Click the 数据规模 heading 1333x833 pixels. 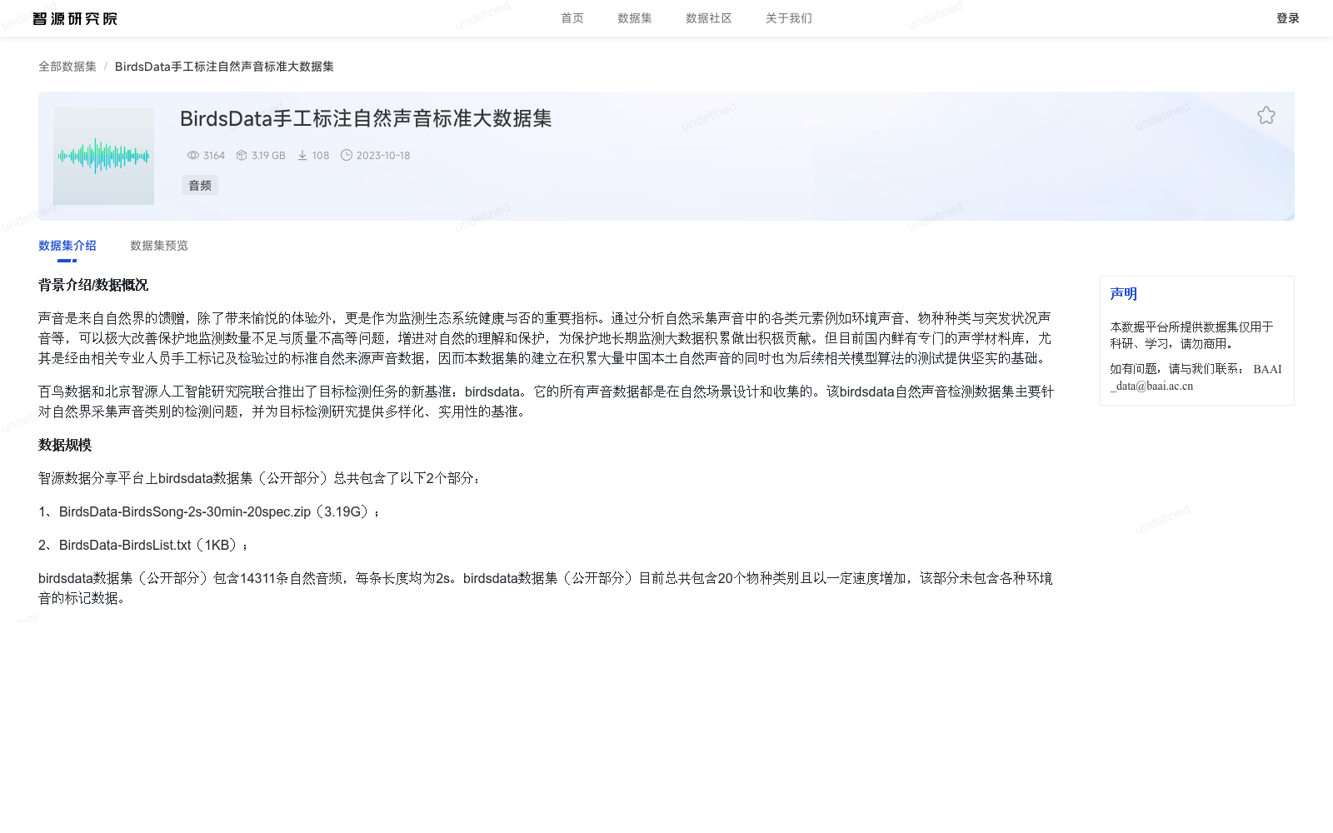[x=65, y=445]
